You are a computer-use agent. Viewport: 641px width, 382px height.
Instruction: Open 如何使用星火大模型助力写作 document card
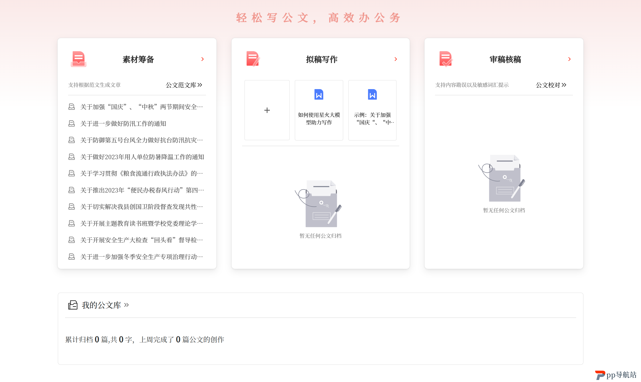tap(319, 110)
